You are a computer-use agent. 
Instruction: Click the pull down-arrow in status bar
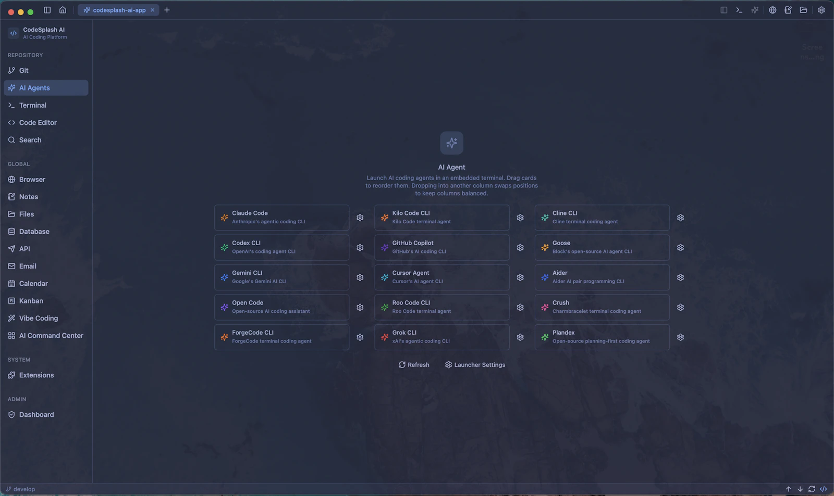pos(800,489)
